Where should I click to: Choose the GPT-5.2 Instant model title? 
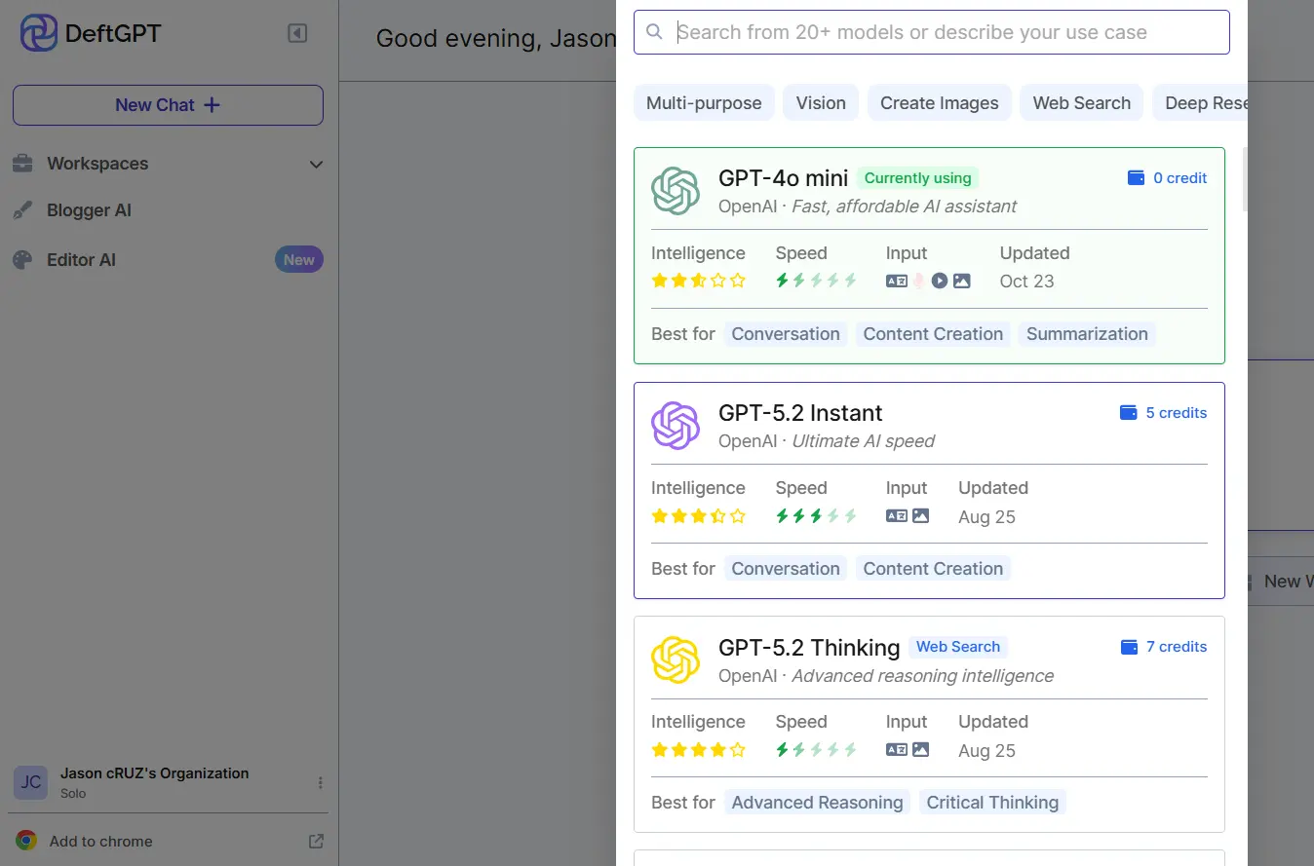[800, 413]
